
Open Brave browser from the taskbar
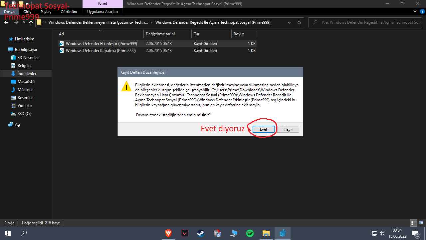(x=168, y=233)
